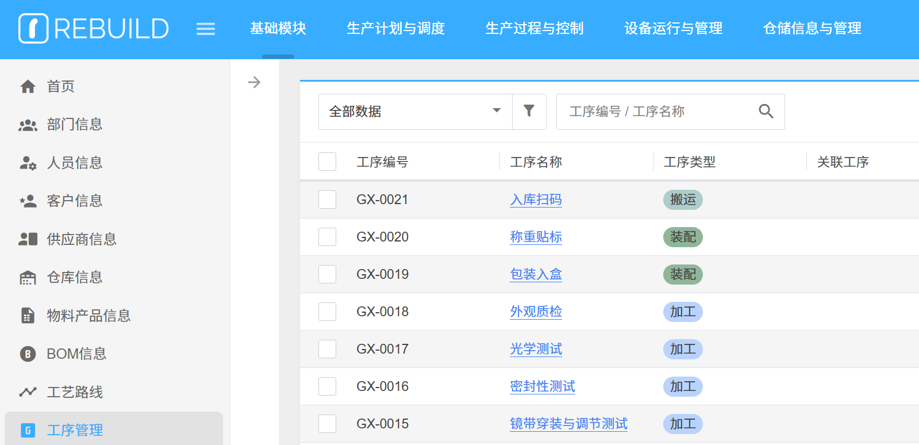The image size is (919, 445).
Task: Open the 入库扫码 process link
Action: pyautogui.click(x=536, y=200)
